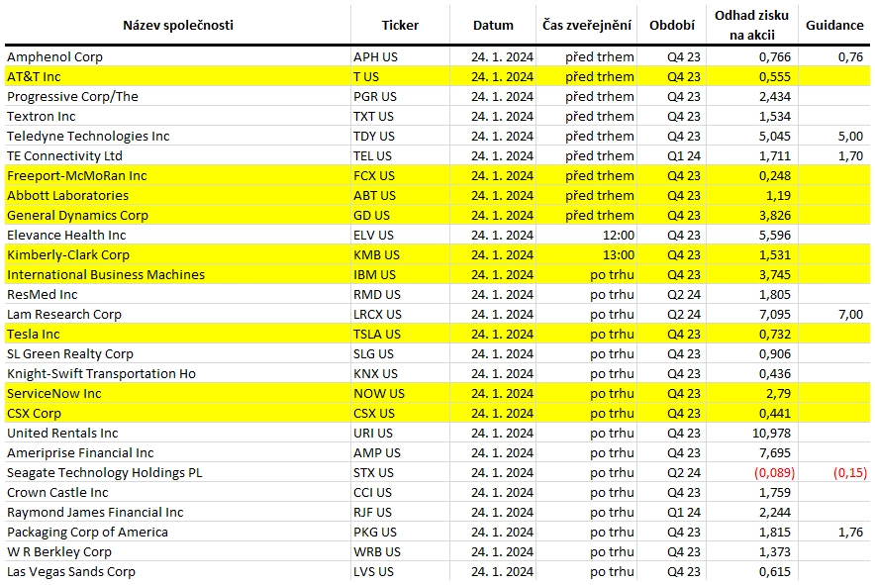Click the Čas zveřejnění column header
Image resolution: width=875 pixels, height=585 pixels.
[587, 25]
